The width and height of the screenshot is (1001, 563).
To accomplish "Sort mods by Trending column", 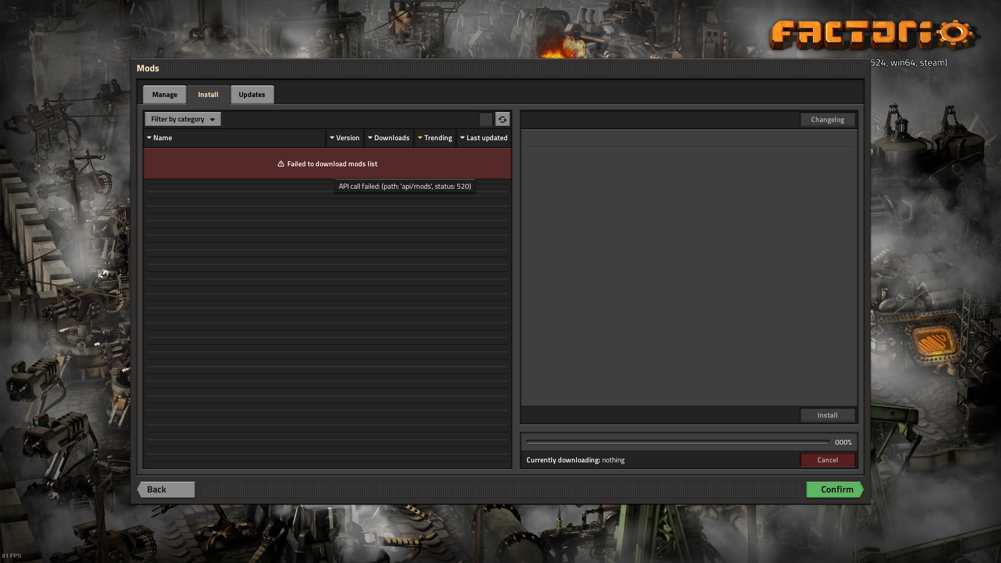I will point(435,138).
